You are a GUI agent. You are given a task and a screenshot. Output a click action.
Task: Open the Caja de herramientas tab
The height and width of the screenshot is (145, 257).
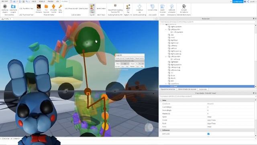click(168, 89)
